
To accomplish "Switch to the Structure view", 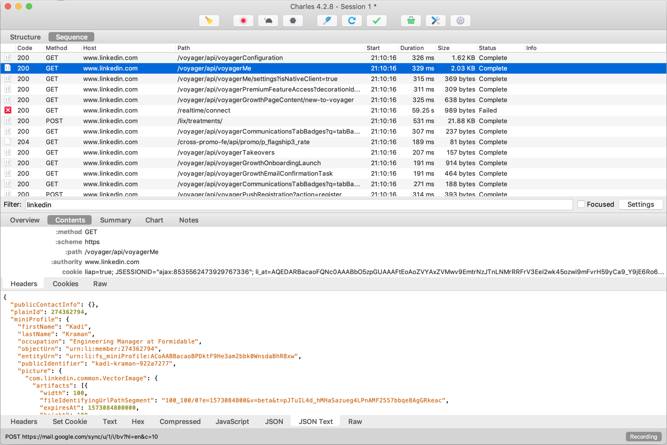I will [x=25, y=37].
